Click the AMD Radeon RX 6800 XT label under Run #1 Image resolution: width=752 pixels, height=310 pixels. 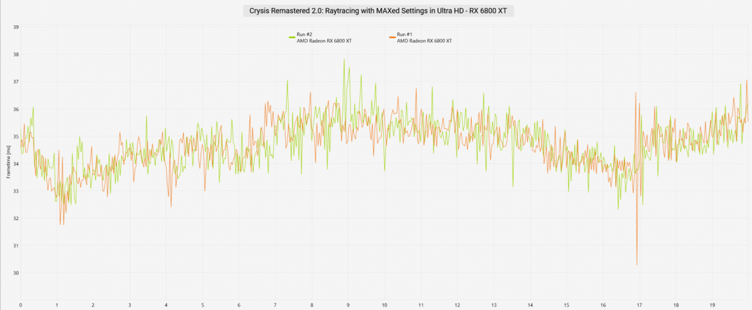(425, 41)
